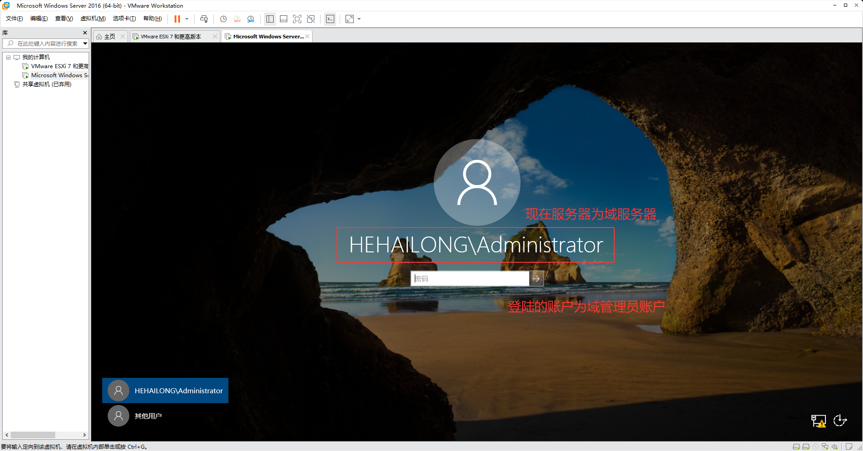Open the library search dropdown arrow

click(85, 43)
